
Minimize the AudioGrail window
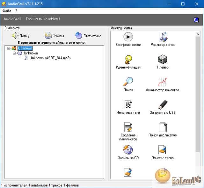tap(169, 4)
